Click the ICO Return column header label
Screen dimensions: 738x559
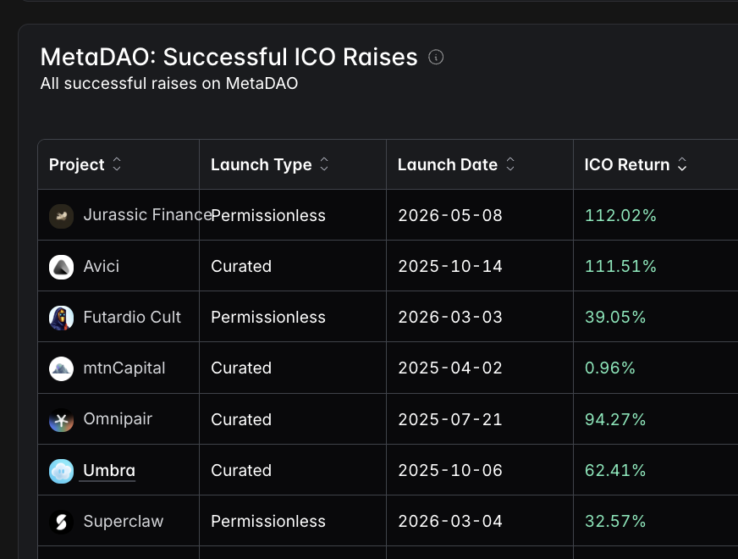627,164
